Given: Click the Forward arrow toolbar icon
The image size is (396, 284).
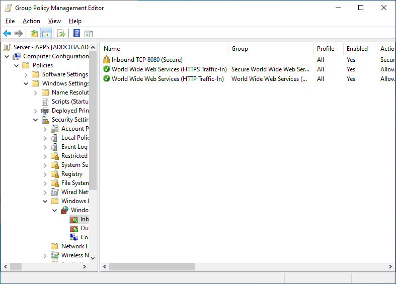Looking at the screenshot, I should (x=19, y=33).
